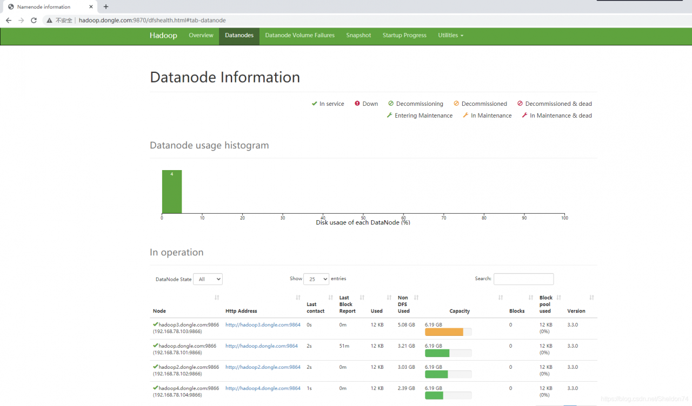Click the green histogram bar labeled 4

pyautogui.click(x=172, y=192)
